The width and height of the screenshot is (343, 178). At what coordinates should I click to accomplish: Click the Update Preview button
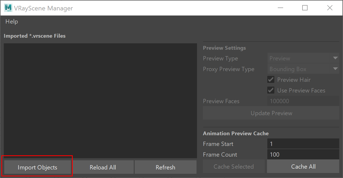[x=271, y=113]
